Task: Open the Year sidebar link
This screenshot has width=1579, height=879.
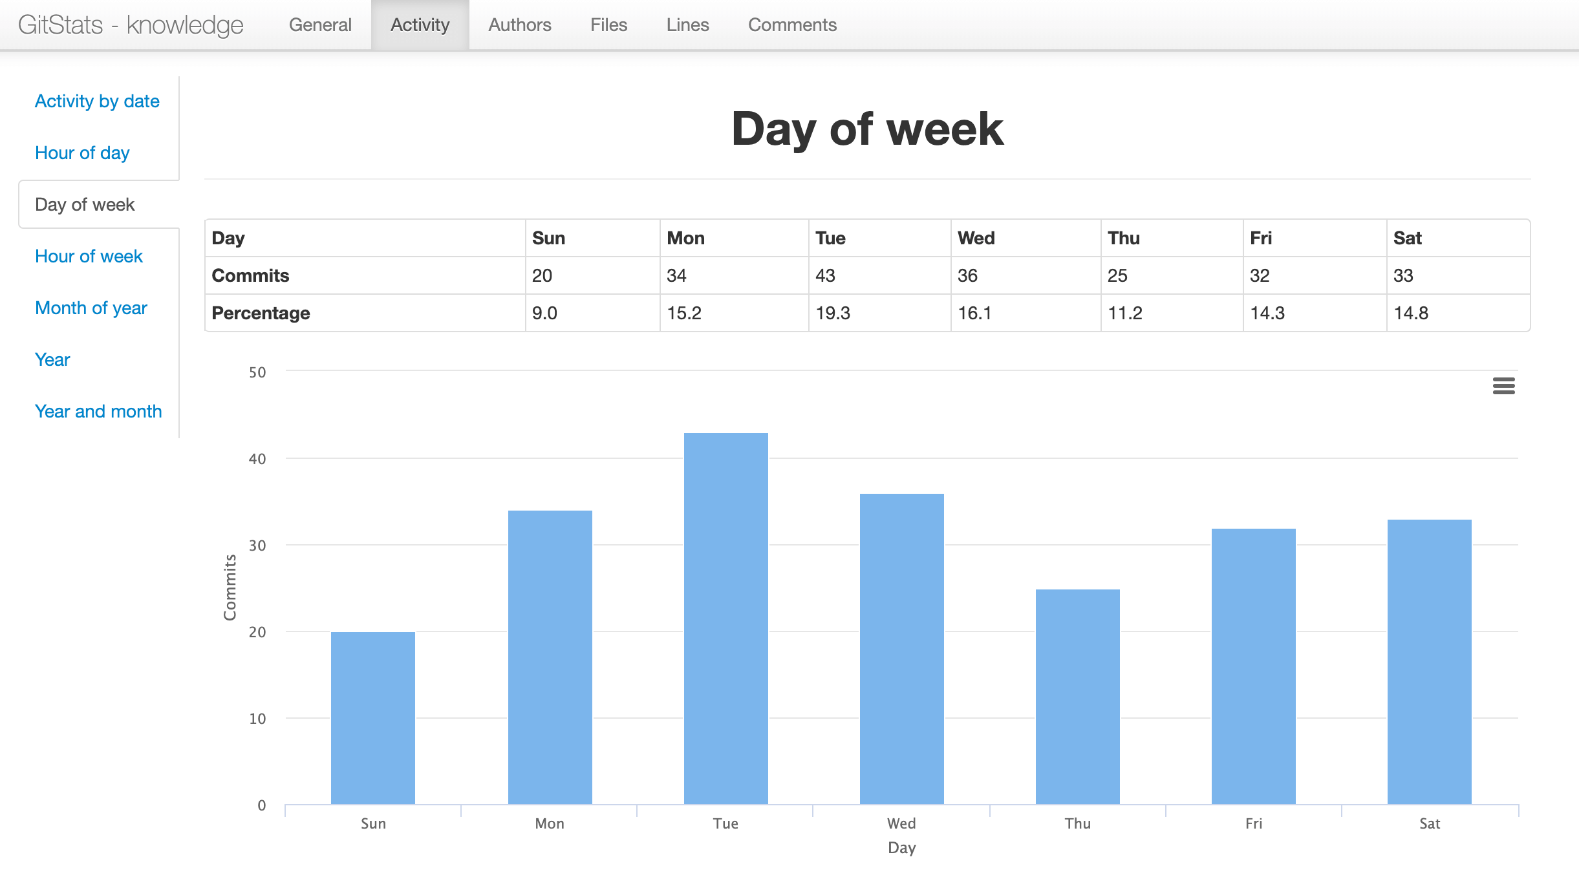Action: click(52, 360)
